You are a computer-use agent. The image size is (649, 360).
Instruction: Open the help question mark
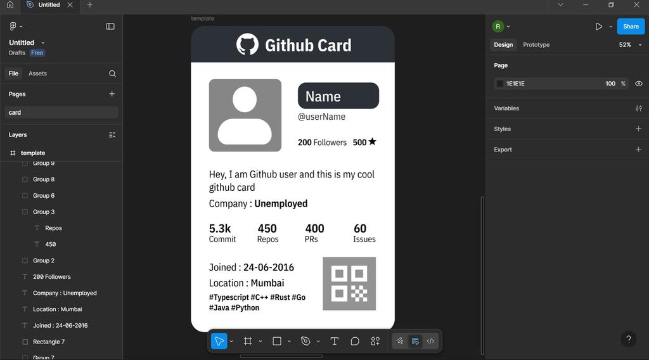pos(628,339)
